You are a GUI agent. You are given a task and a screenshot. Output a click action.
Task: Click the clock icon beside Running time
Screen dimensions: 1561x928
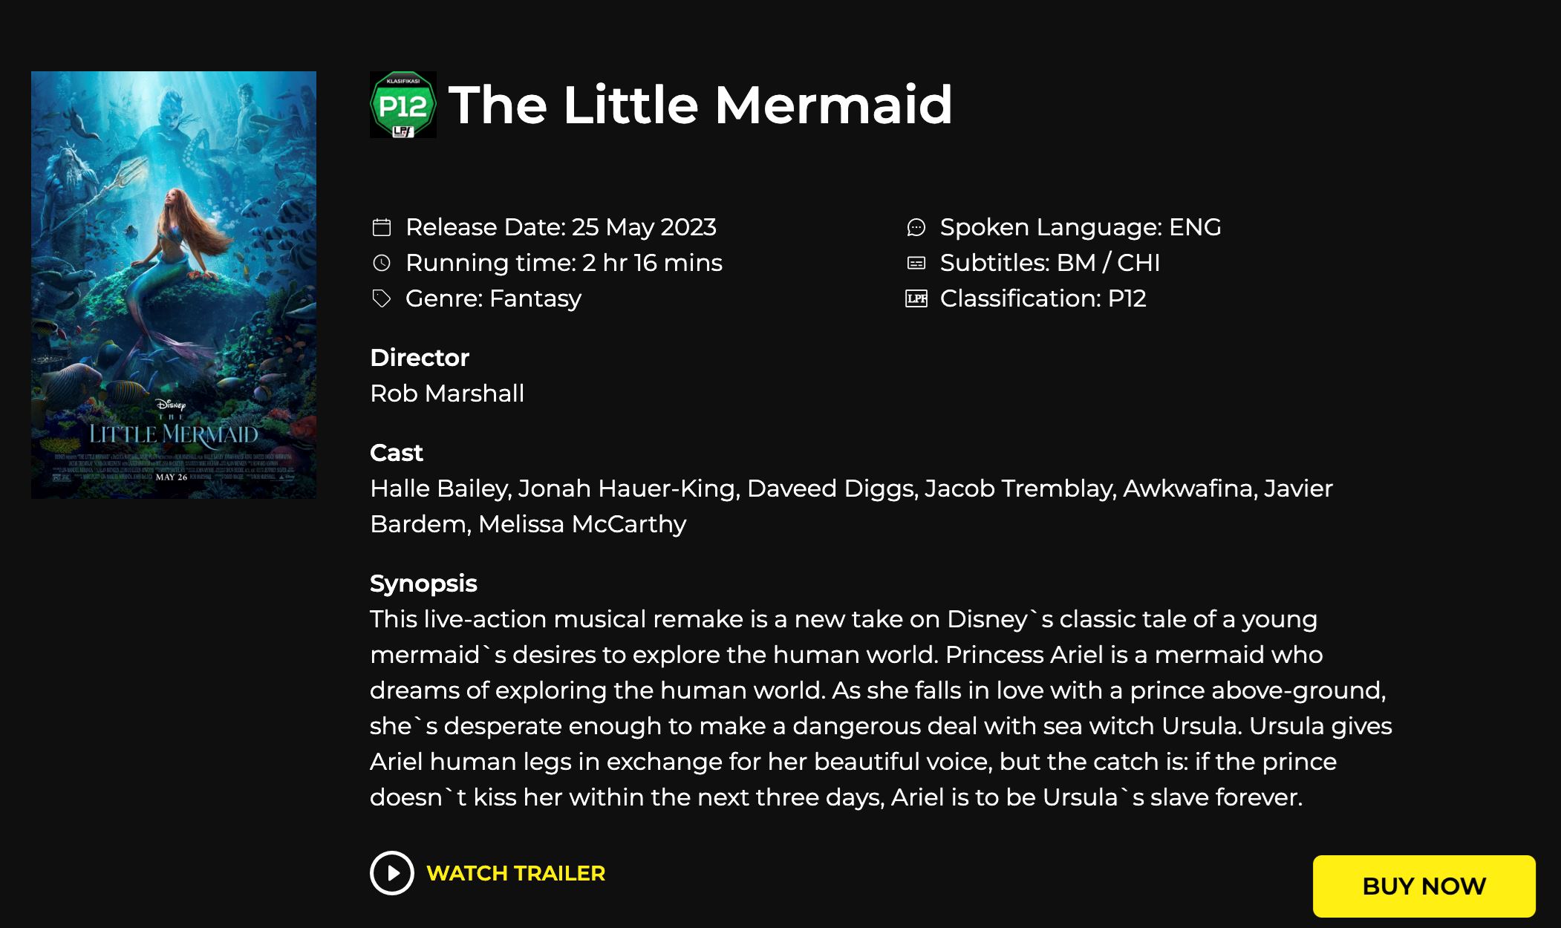coord(382,263)
